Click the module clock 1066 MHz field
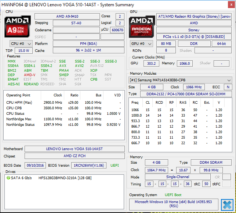 194,87
